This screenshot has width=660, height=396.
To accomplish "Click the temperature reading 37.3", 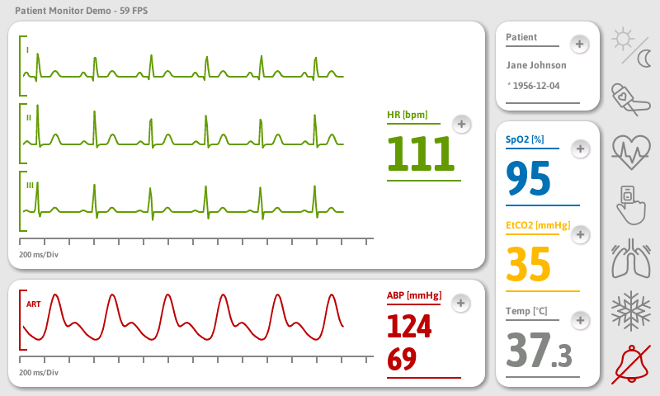I will tap(539, 351).
